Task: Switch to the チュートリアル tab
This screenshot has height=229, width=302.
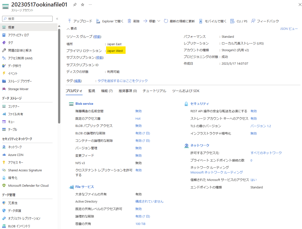Action: [155, 91]
